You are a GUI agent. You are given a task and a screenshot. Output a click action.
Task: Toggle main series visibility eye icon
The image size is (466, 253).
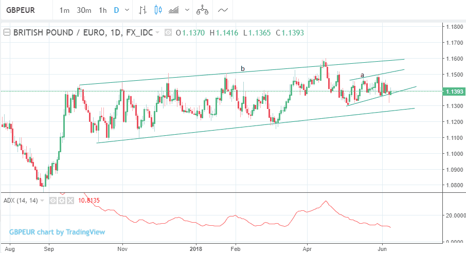(168, 33)
